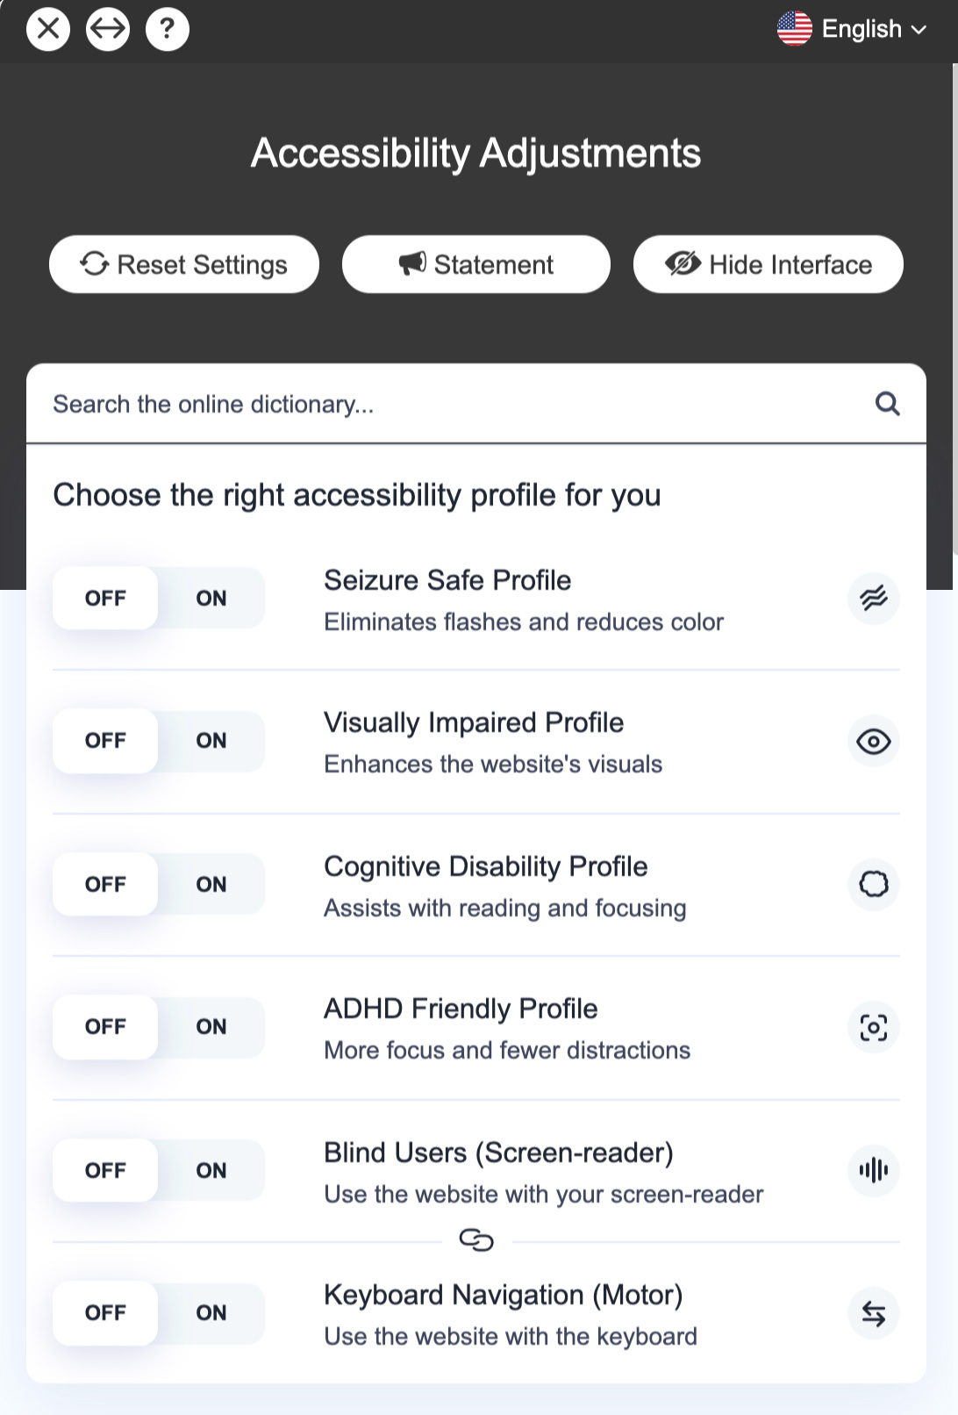Click the ADHD Friendly Profile focus icon

pos(874,1027)
